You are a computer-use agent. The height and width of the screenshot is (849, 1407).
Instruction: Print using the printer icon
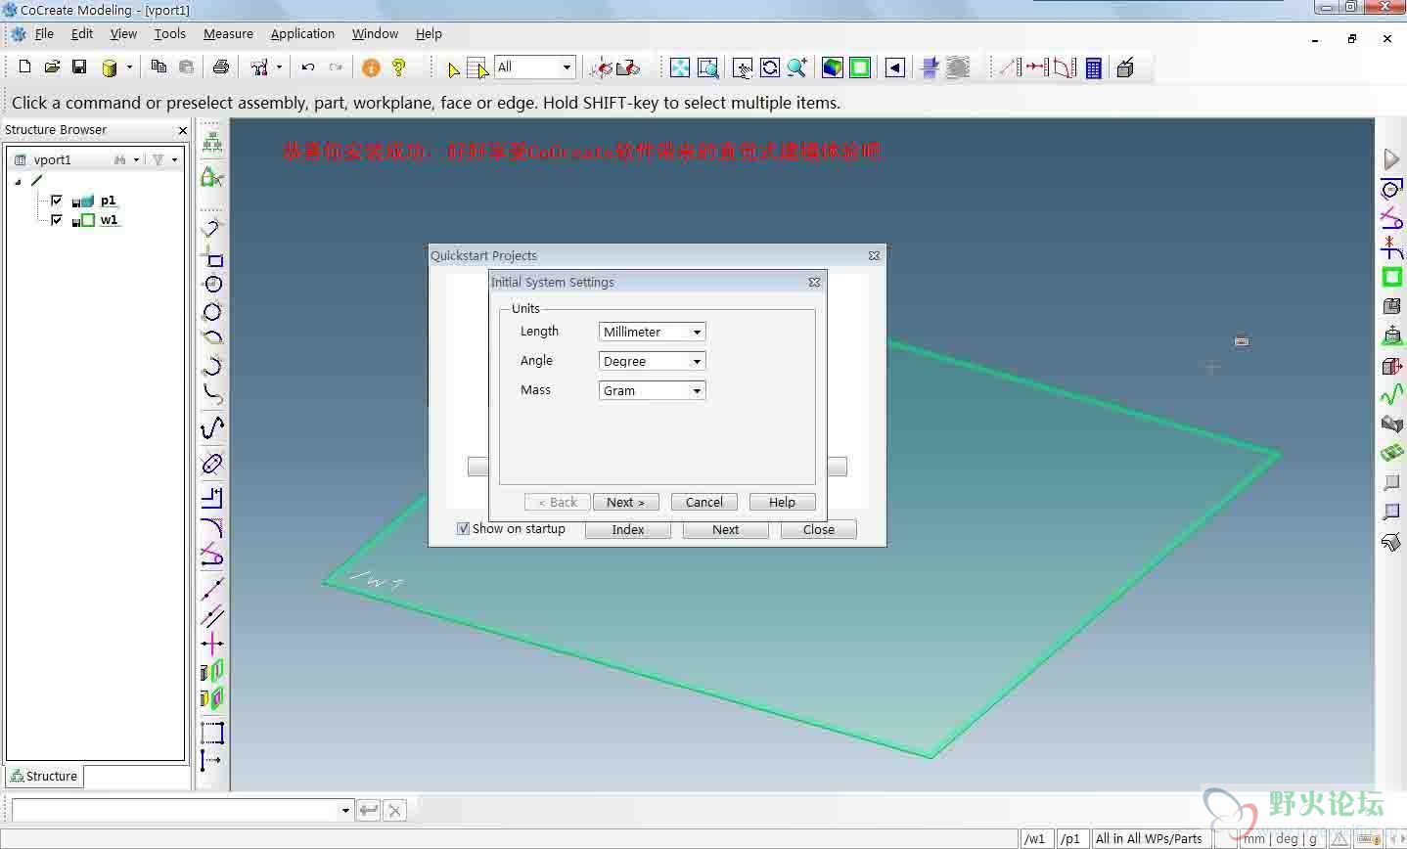pos(221,67)
